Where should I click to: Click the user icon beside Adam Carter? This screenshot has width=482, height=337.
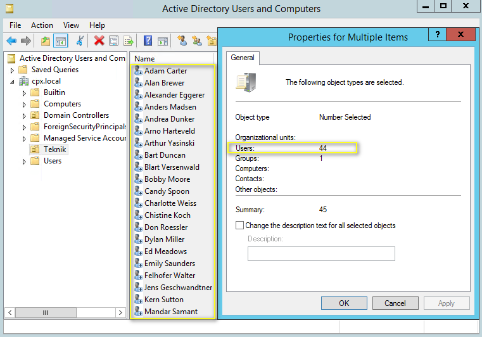(x=138, y=71)
